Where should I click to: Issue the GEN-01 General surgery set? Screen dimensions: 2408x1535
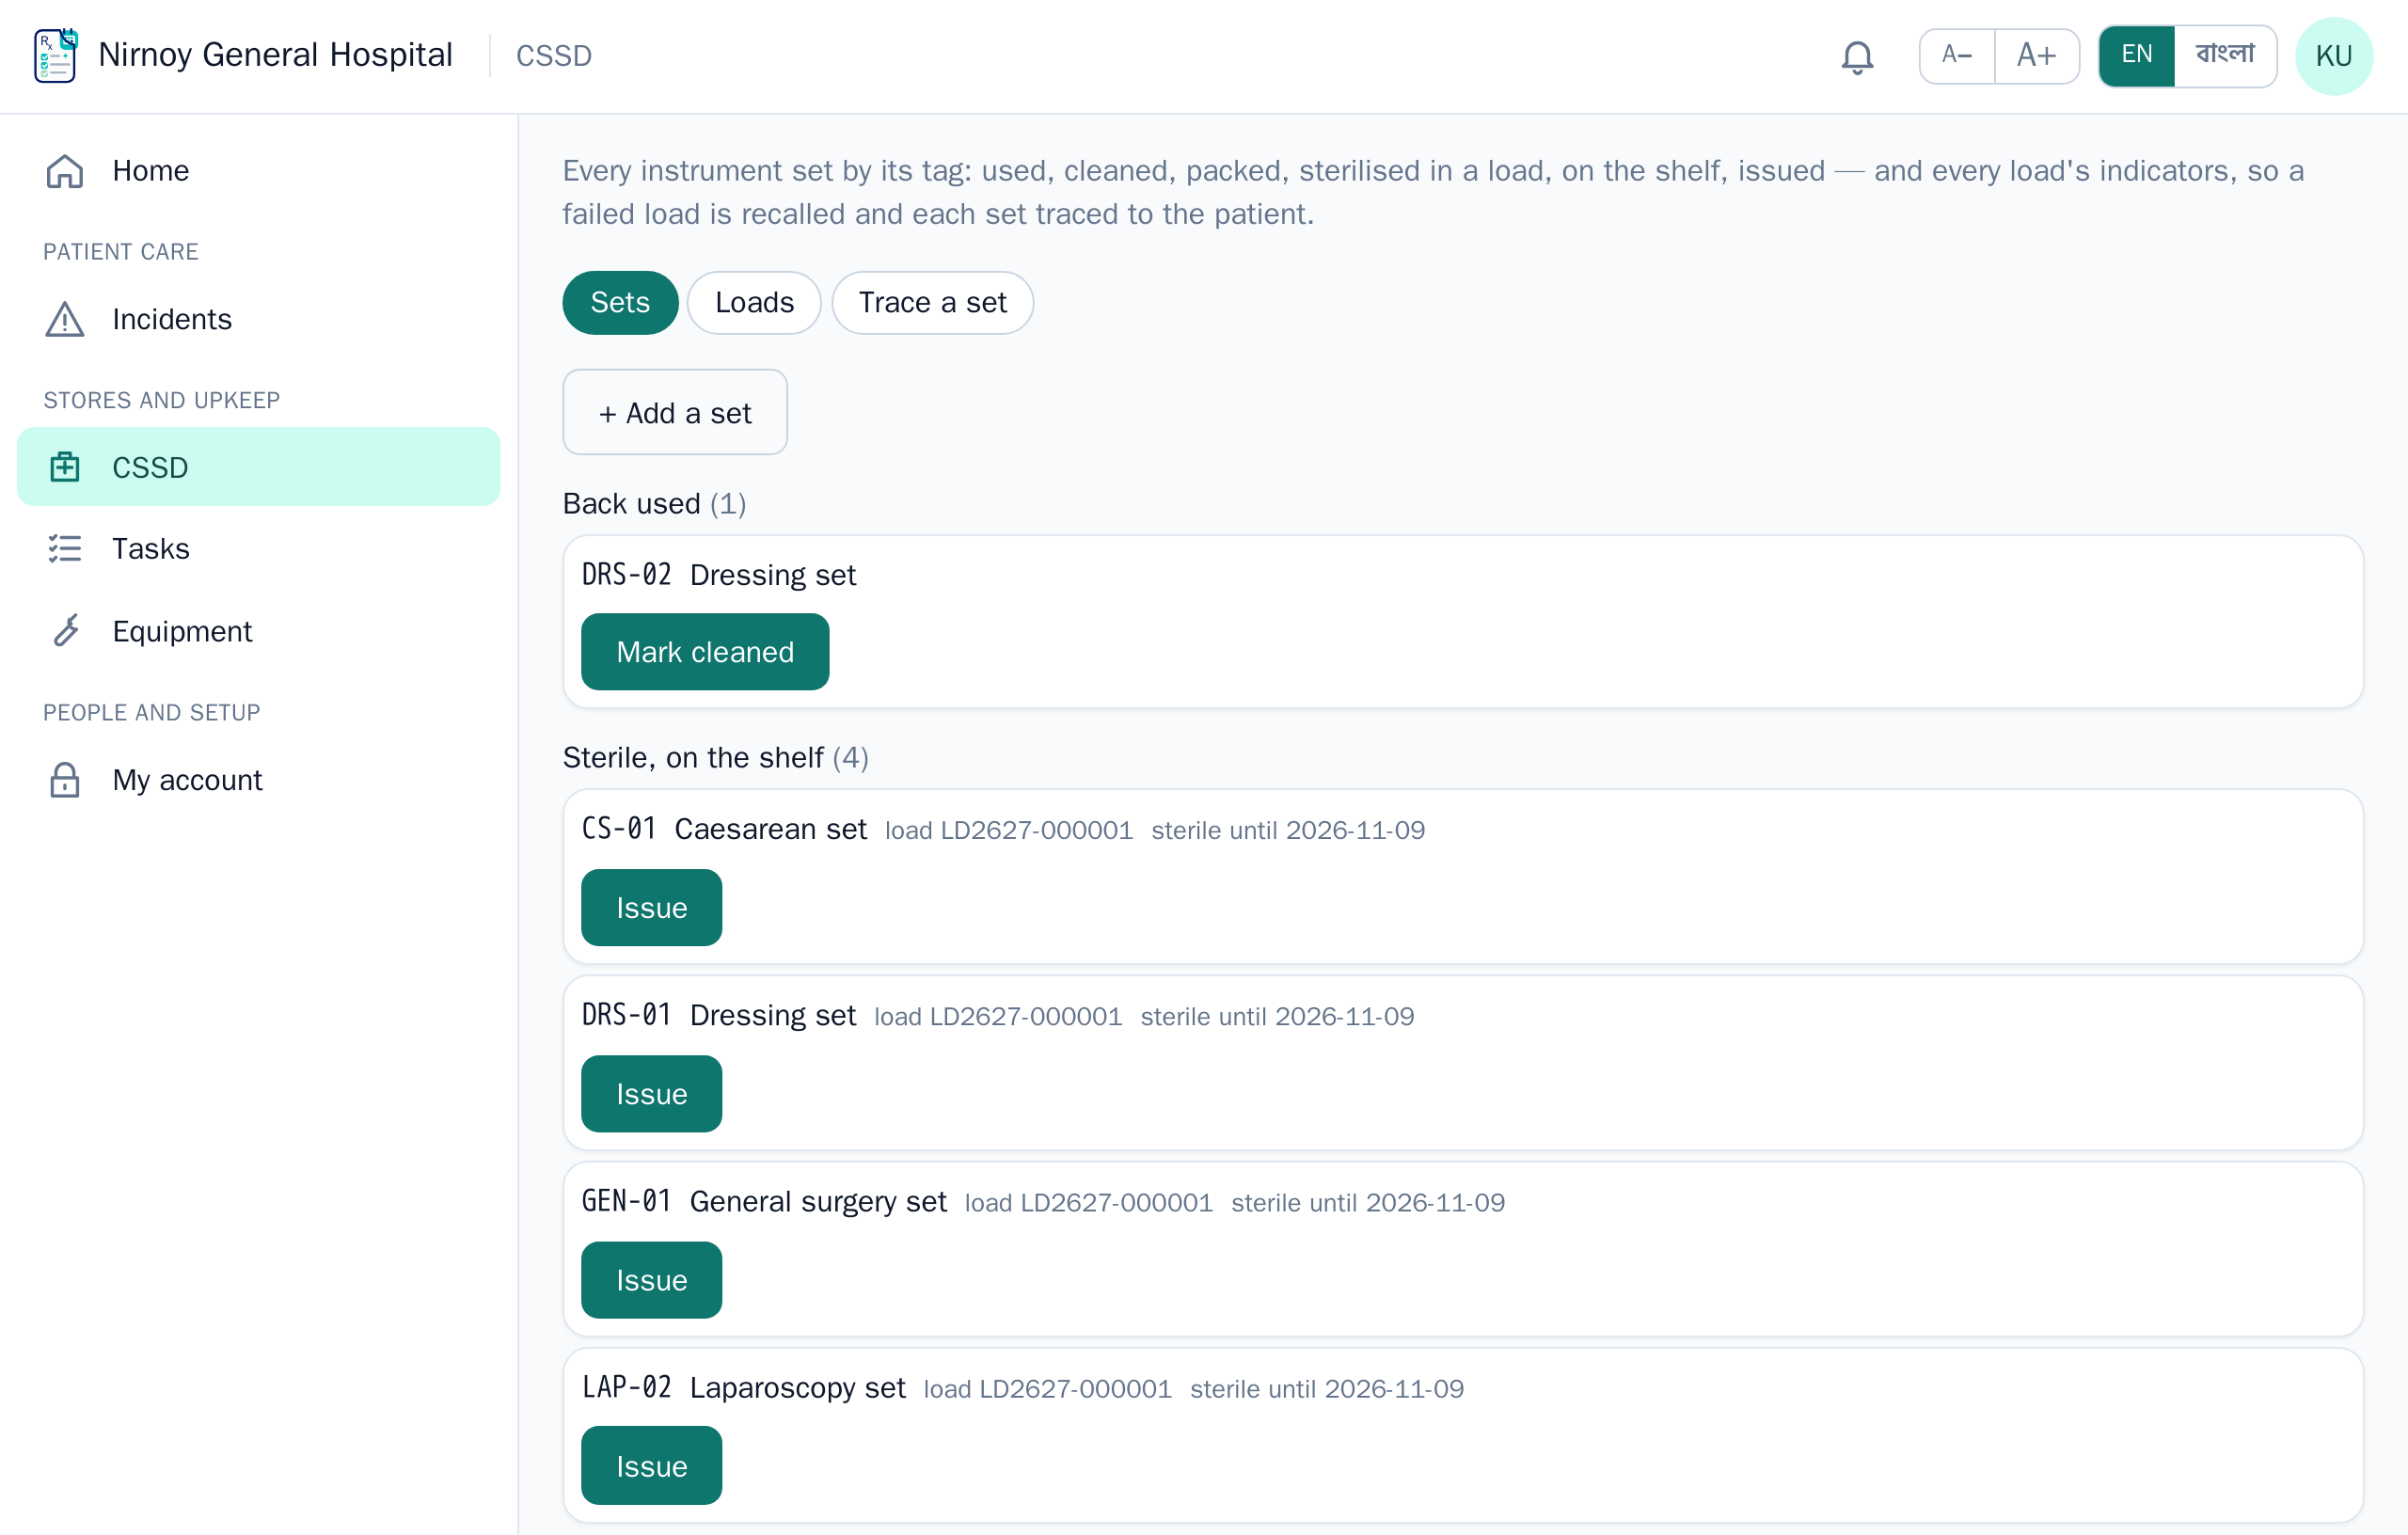tap(651, 1280)
